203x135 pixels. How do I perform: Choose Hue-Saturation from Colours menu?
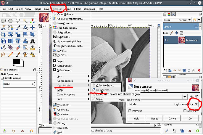(71, 28)
